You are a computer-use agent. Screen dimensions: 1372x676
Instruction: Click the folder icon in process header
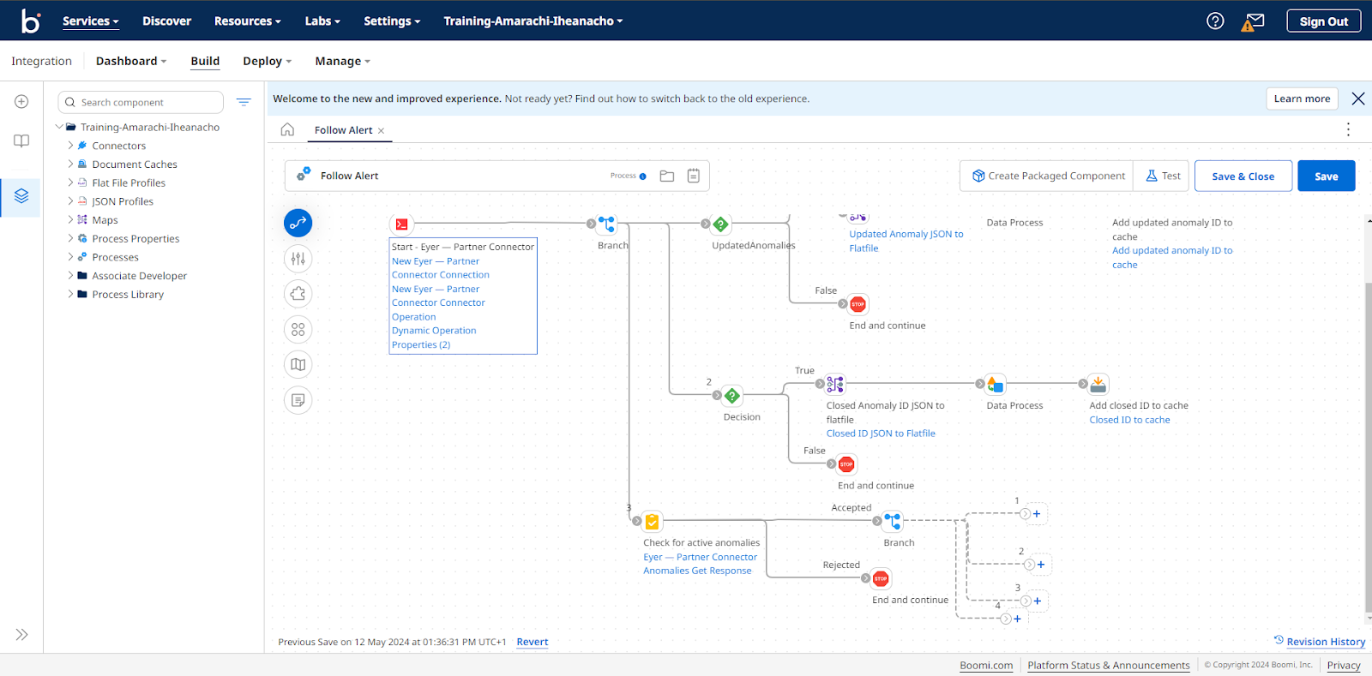point(667,176)
